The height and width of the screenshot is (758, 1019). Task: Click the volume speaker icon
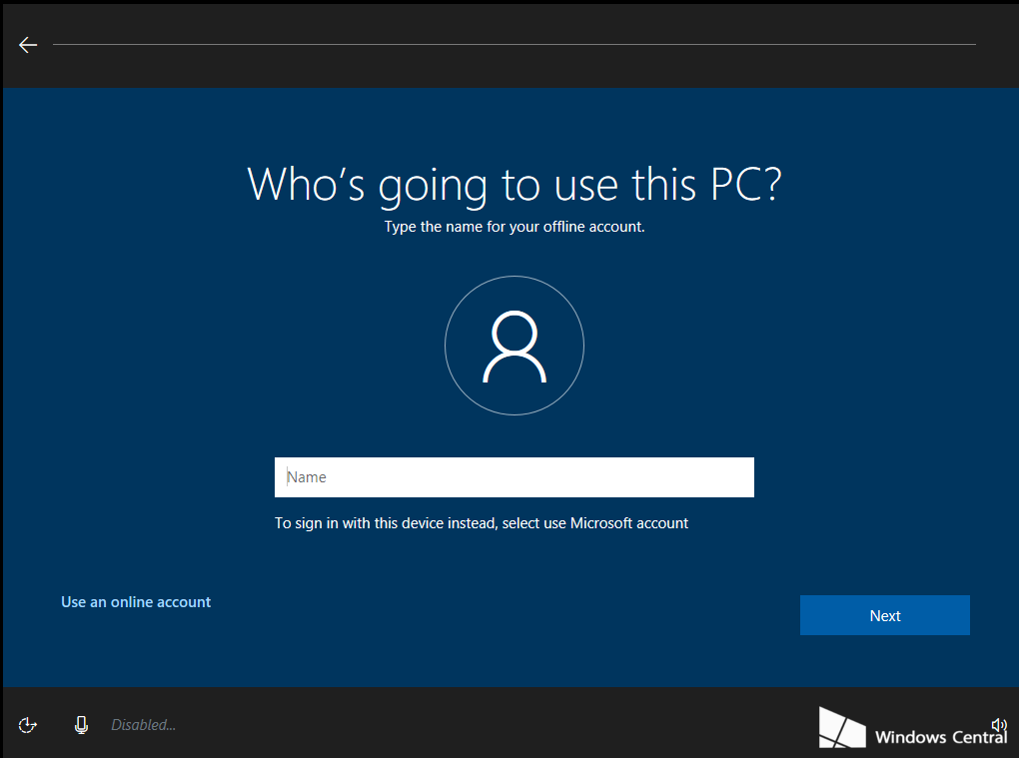[998, 724]
